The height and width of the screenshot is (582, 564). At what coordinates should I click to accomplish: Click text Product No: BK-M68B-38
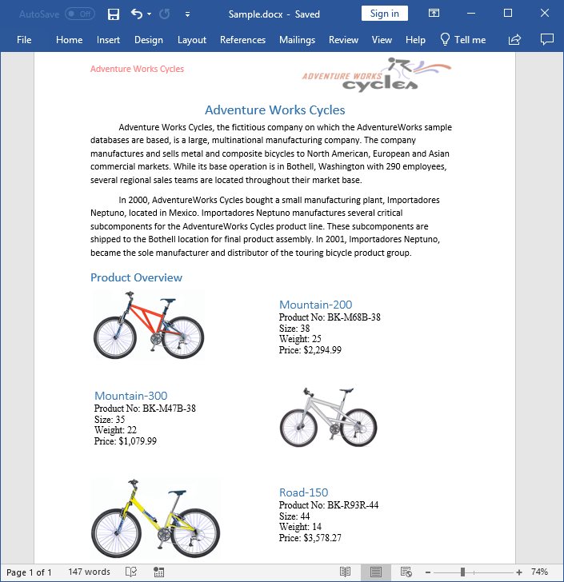pyautogui.click(x=330, y=317)
